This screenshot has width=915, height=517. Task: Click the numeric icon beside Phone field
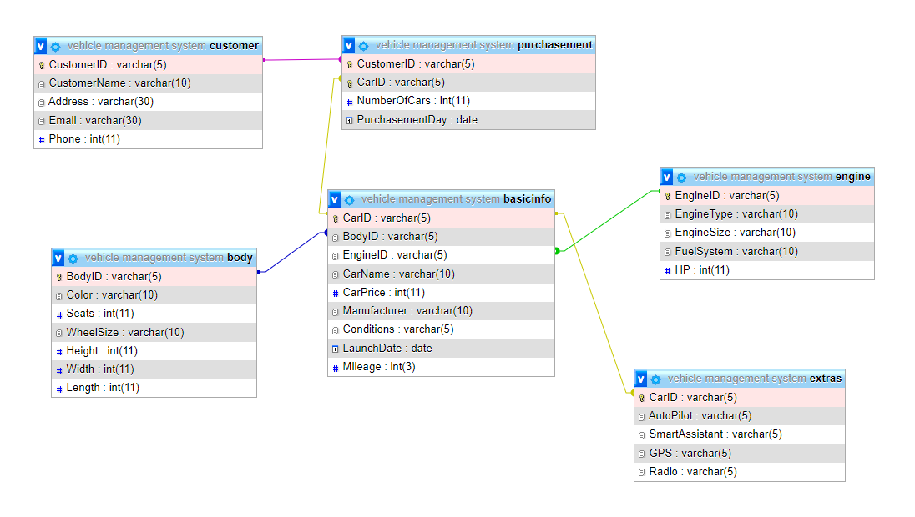pyautogui.click(x=40, y=138)
